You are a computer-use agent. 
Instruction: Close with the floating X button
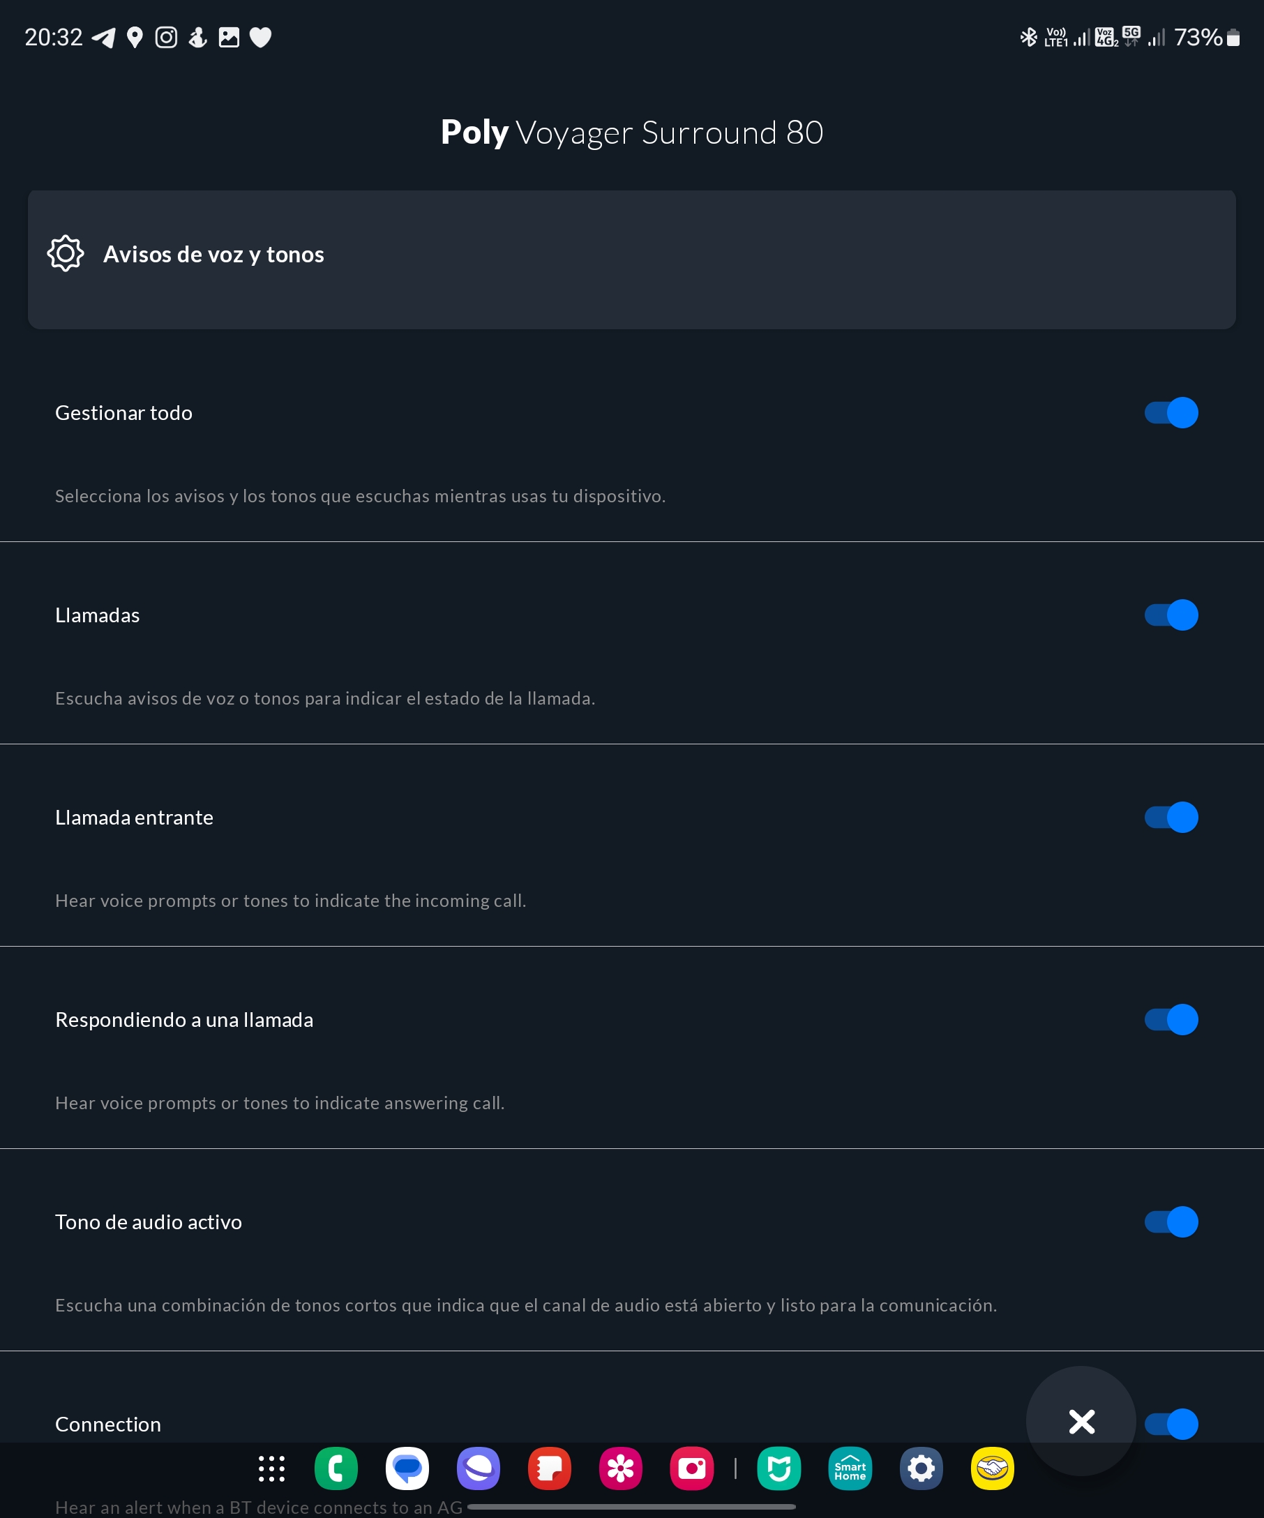click(1081, 1421)
